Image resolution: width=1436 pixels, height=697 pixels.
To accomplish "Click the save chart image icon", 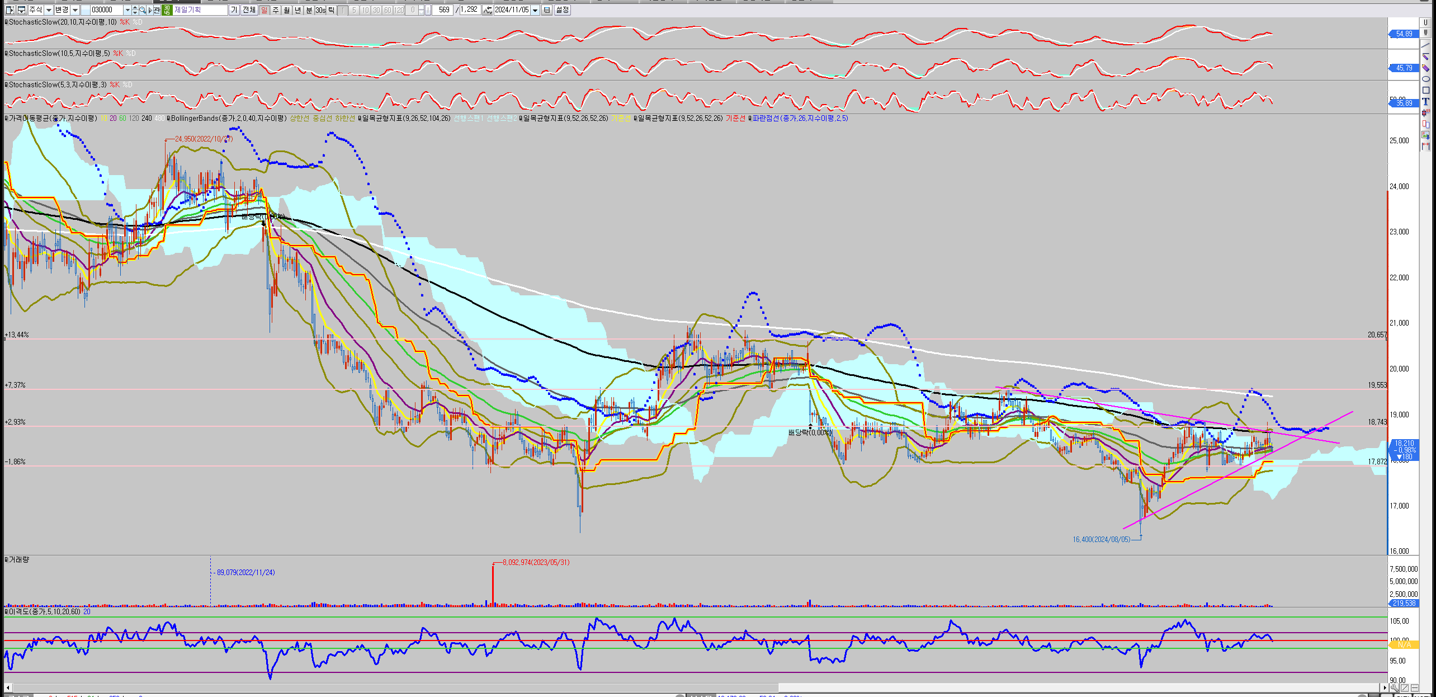I will [1425, 135].
